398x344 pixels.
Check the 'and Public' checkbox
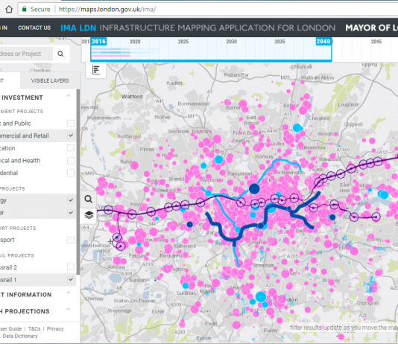pyautogui.click(x=71, y=123)
